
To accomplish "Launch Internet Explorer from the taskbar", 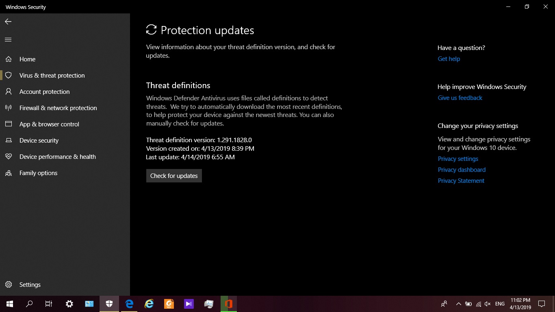I will tap(149, 304).
